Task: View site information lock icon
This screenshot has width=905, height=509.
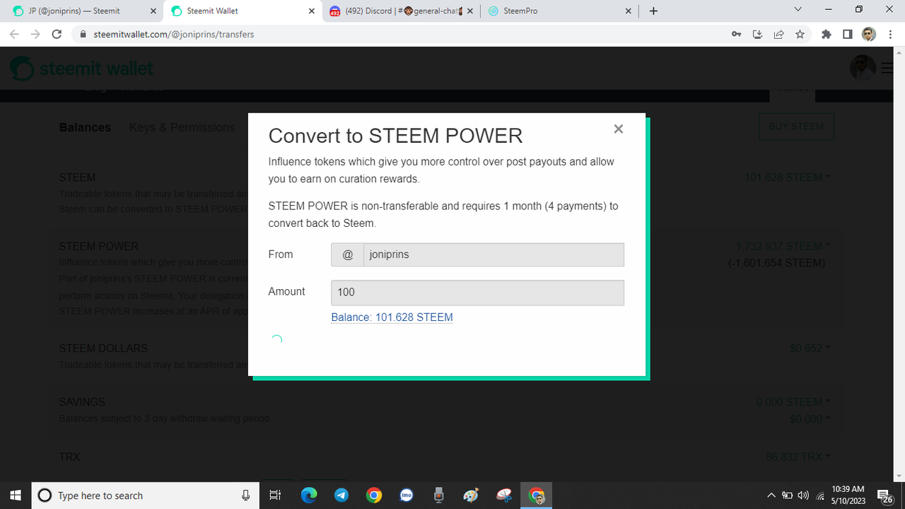Action: click(83, 34)
